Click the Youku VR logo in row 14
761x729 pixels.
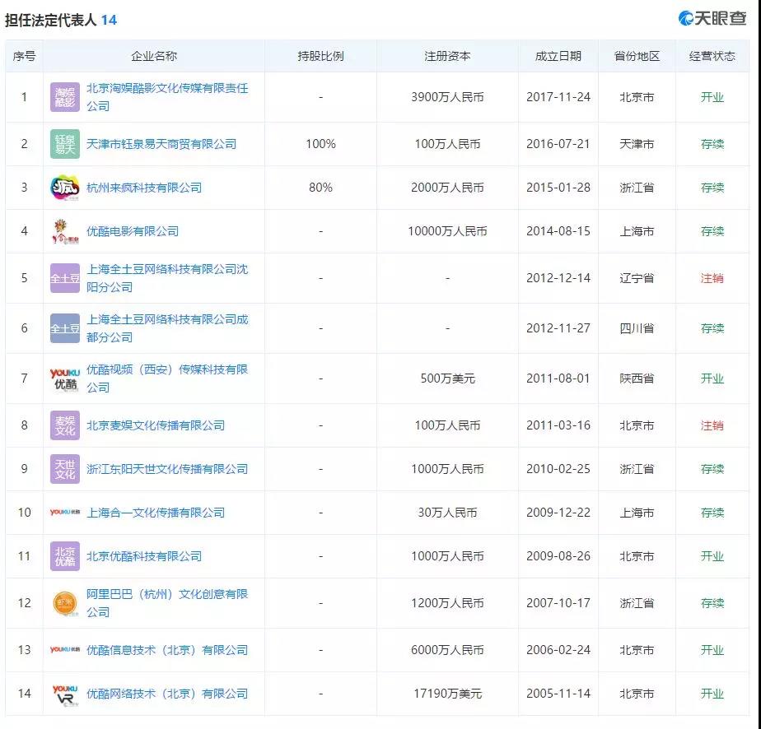tap(65, 694)
